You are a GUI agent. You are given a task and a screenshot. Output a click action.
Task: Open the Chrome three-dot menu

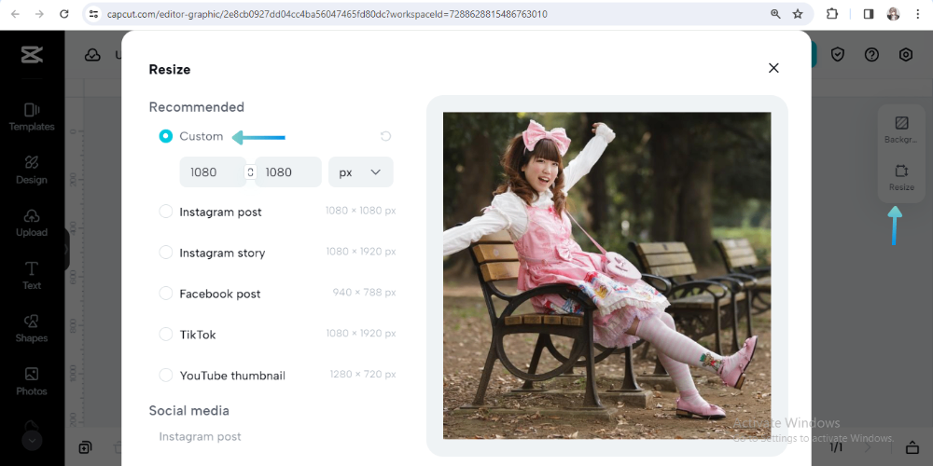click(x=917, y=14)
